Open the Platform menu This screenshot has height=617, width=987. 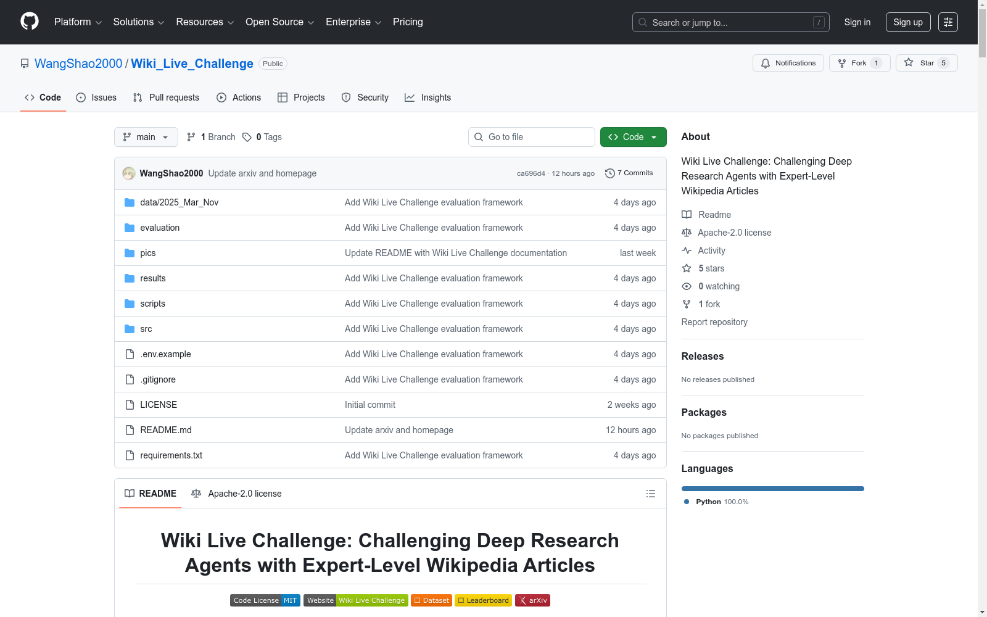[78, 22]
